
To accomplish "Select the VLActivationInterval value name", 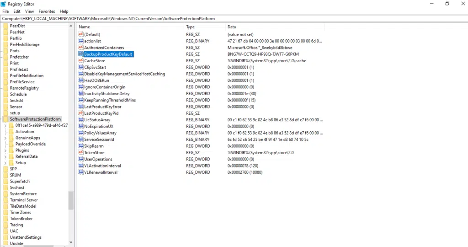I will pos(102,166).
